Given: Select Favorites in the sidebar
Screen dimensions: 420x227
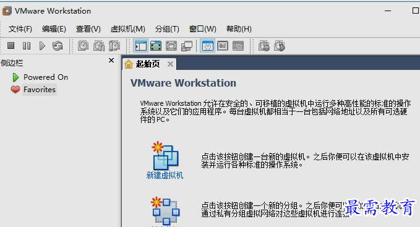Looking at the screenshot, I should (40, 90).
